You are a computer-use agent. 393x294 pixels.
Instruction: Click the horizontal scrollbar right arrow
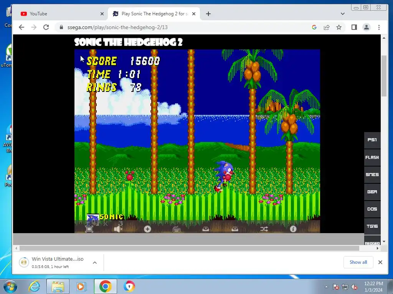point(378,248)
